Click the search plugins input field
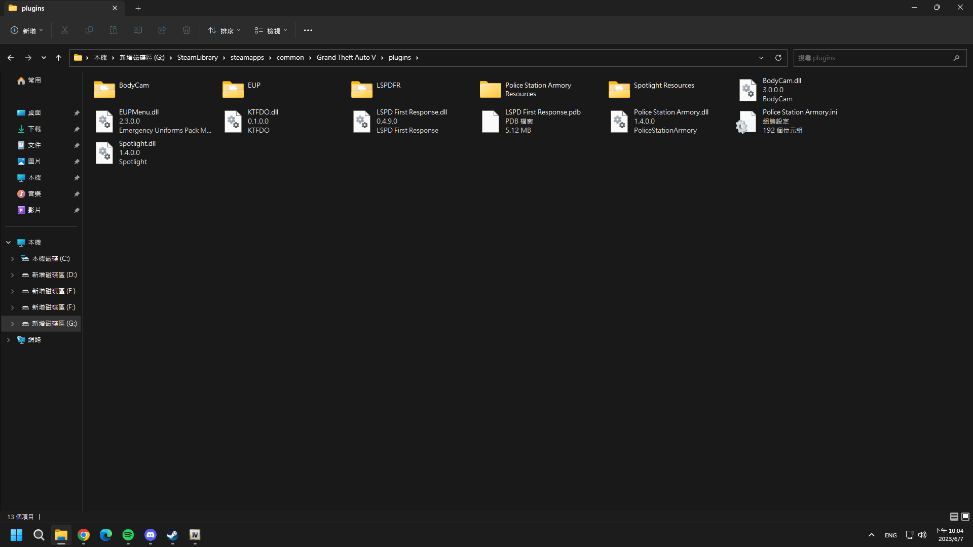The height and width of the screenshot is (547, 973). pos(872,58)
